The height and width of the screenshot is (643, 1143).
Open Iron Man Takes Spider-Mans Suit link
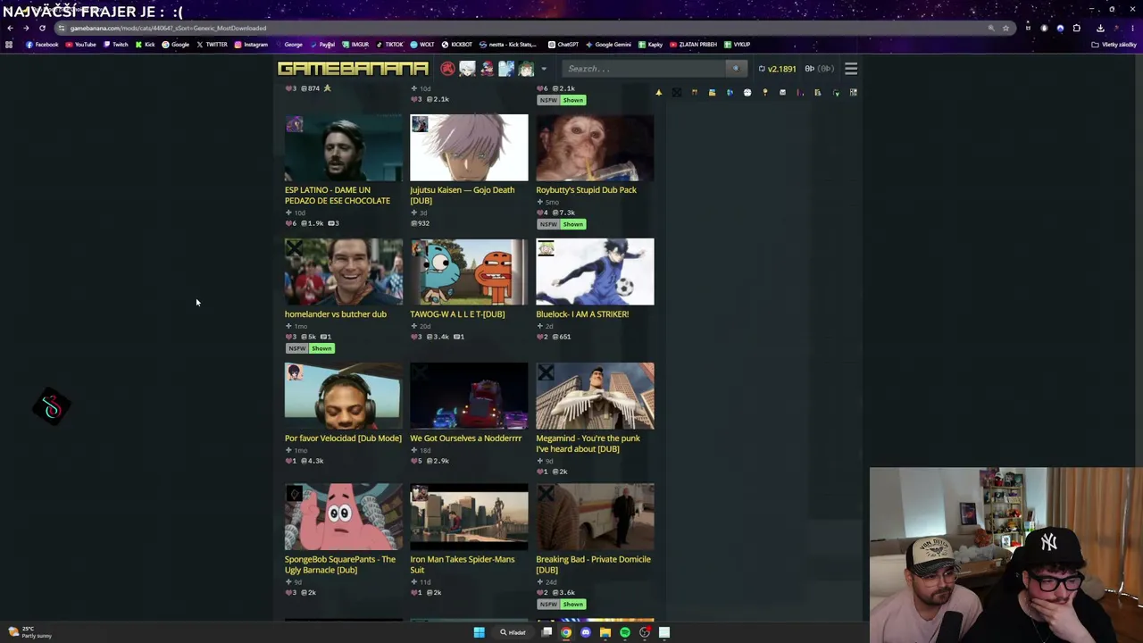click(x=463, y=564)
